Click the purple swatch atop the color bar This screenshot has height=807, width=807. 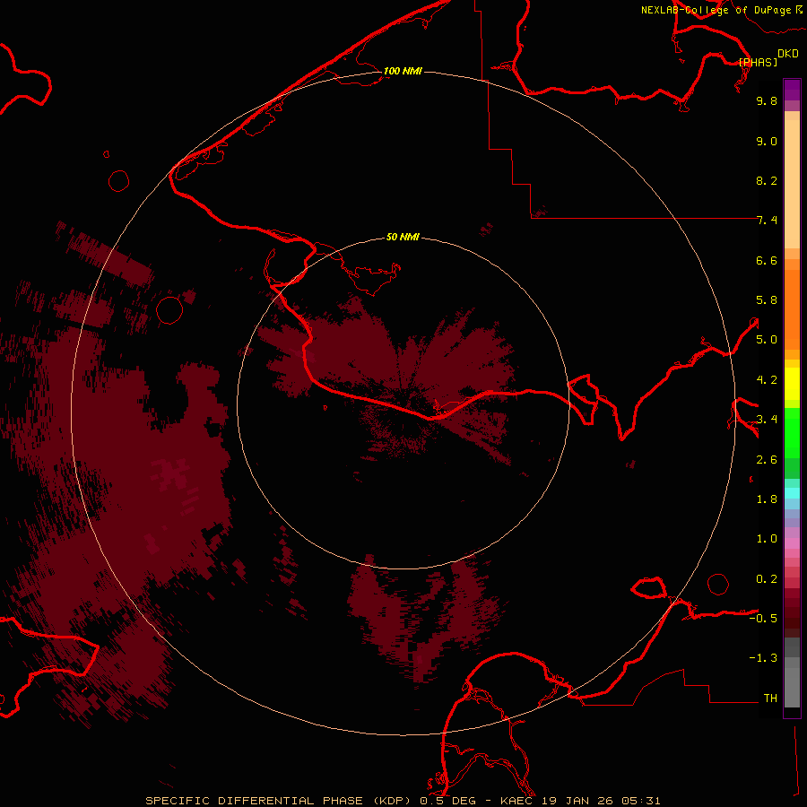point(792,90)
